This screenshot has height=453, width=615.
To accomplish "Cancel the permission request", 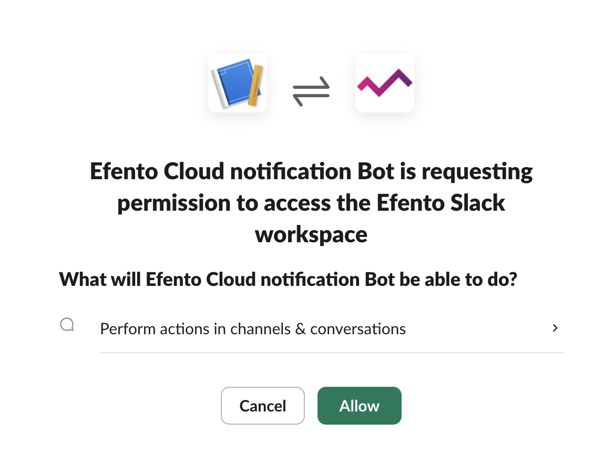I will click(263, 406).
